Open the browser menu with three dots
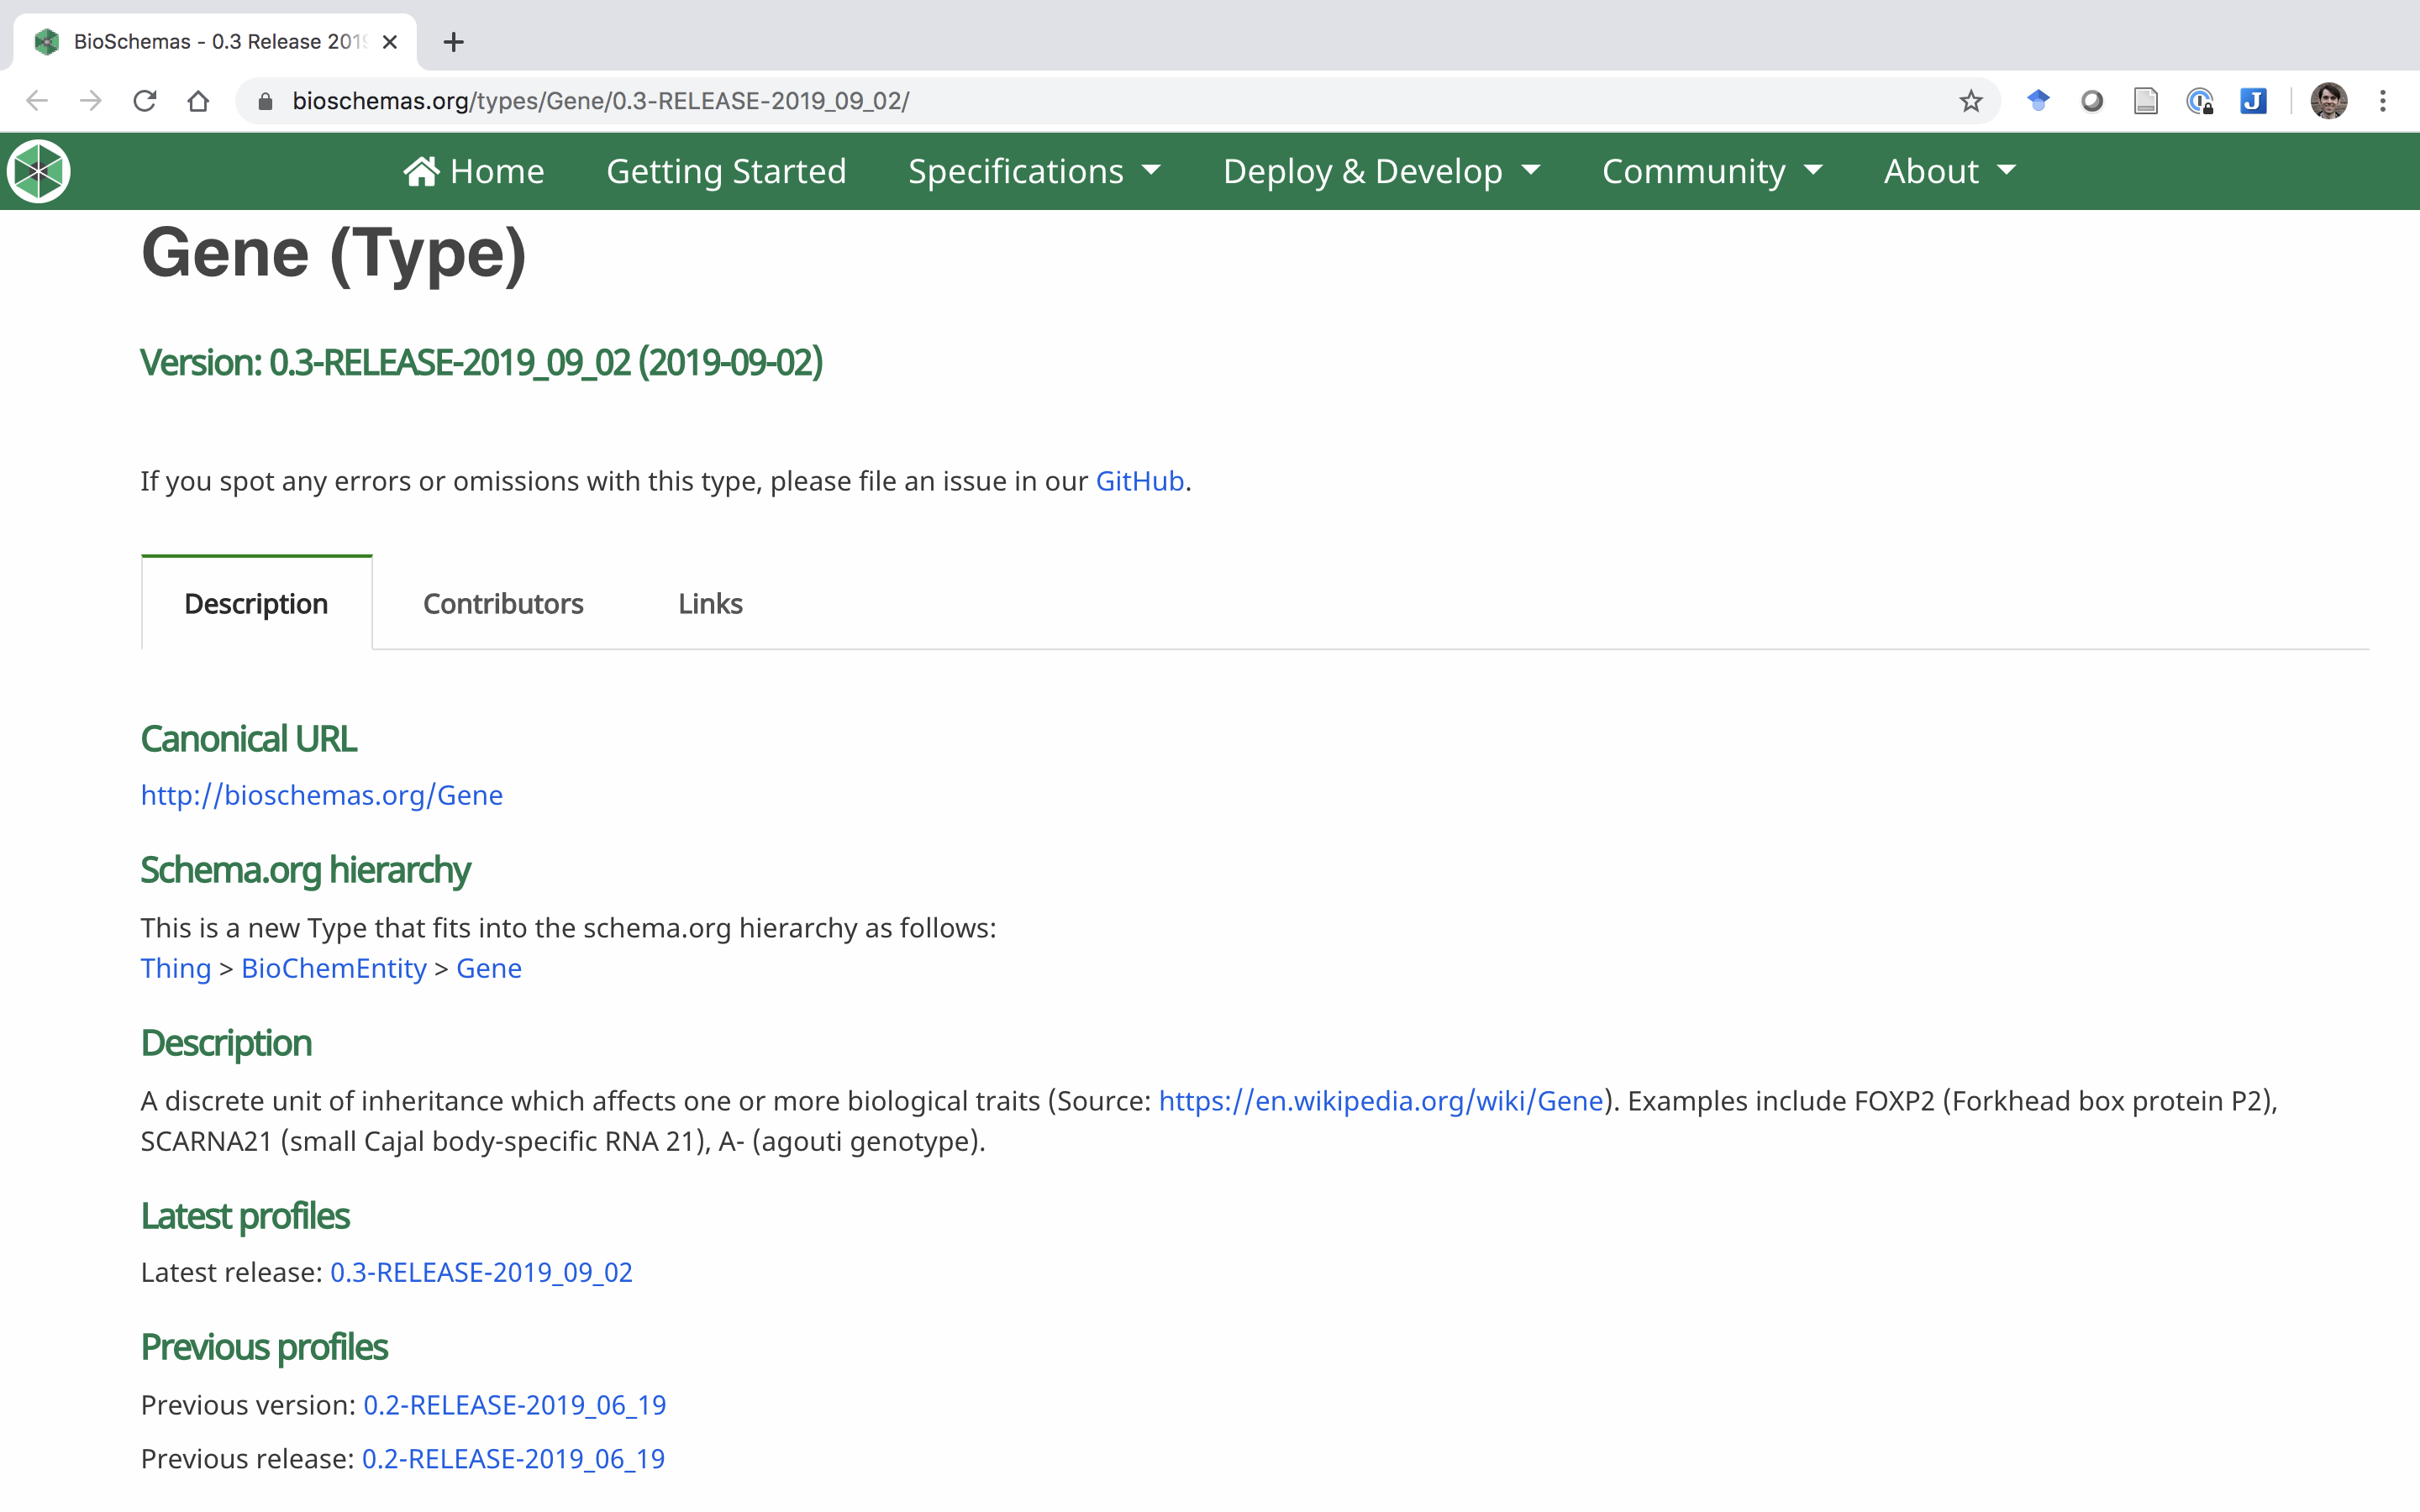 [x=2385, y=100]
